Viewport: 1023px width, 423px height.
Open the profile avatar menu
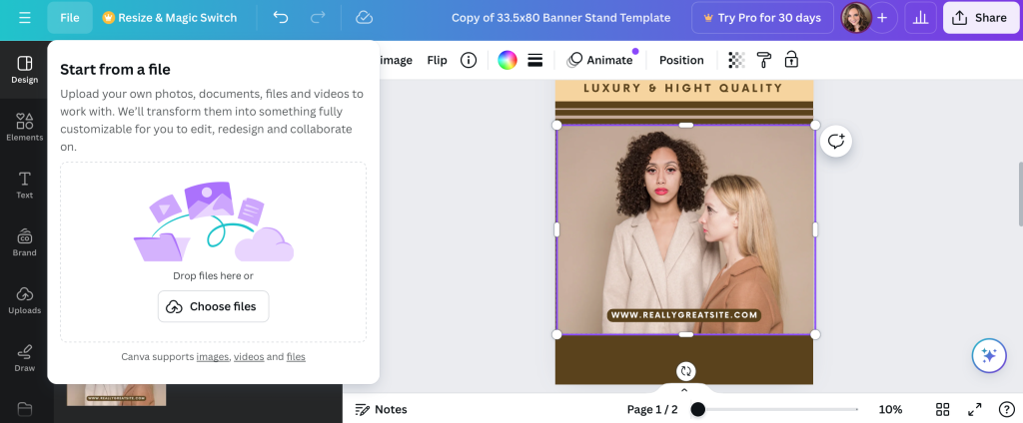click(x=856, y=18)
